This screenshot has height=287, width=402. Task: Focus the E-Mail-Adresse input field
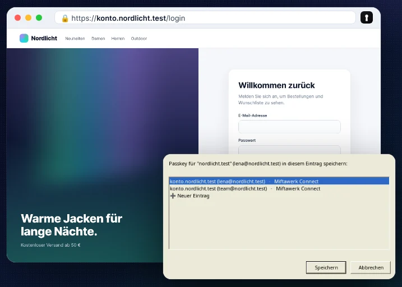tap(289, 127)
